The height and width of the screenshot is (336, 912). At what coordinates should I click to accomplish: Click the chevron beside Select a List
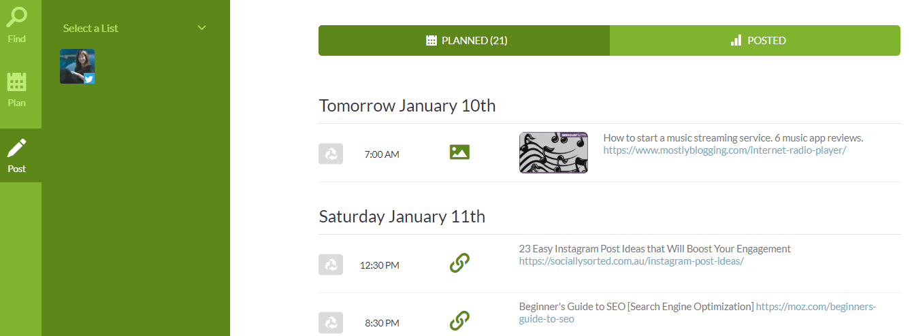tap(201, 28)
